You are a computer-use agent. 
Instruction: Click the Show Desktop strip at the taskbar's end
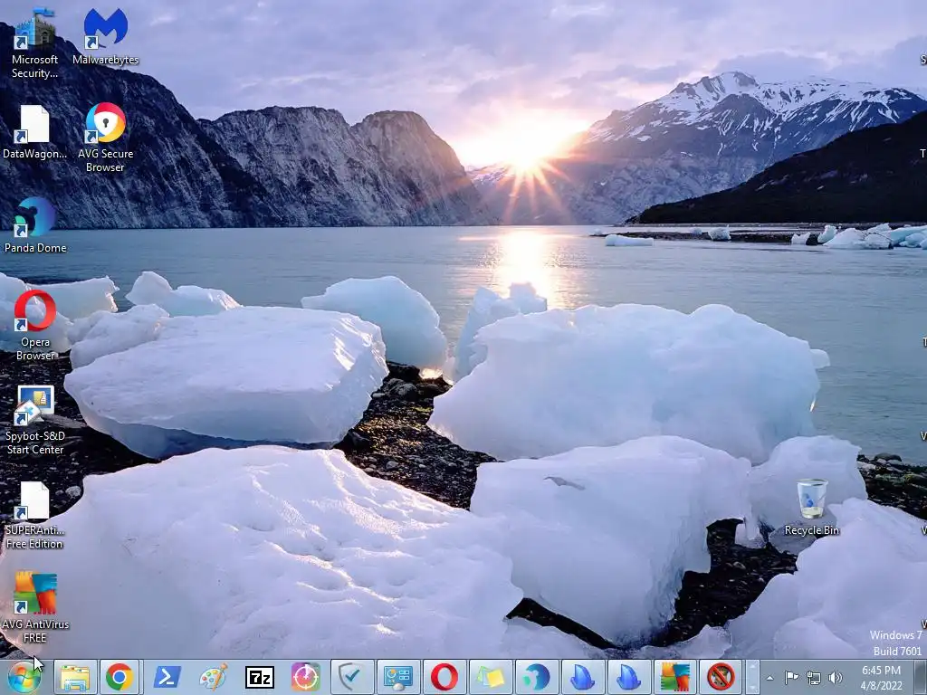(920, 677)
